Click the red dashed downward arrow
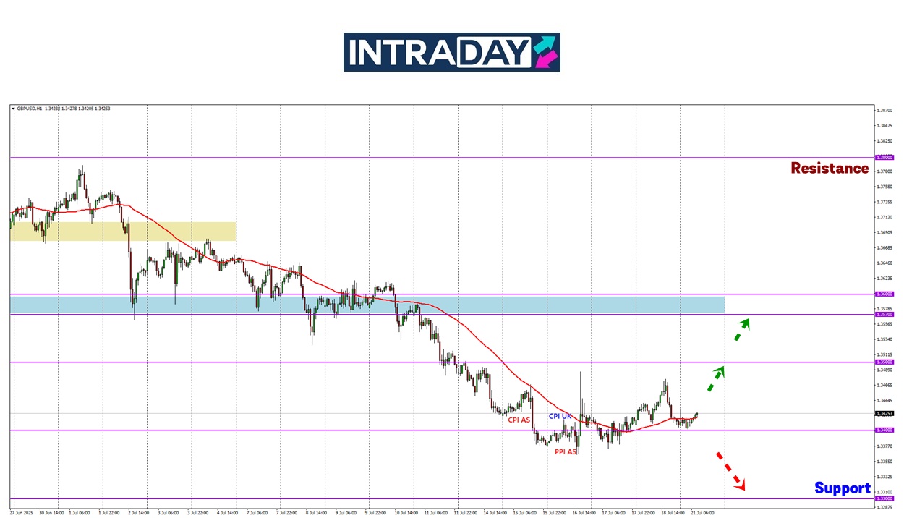Viewport: 904px width, 518px height. (730, 470)
